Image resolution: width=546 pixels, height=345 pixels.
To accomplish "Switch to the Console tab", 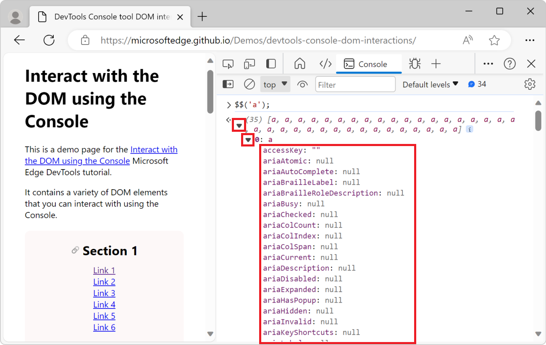I will coord(369,64).
